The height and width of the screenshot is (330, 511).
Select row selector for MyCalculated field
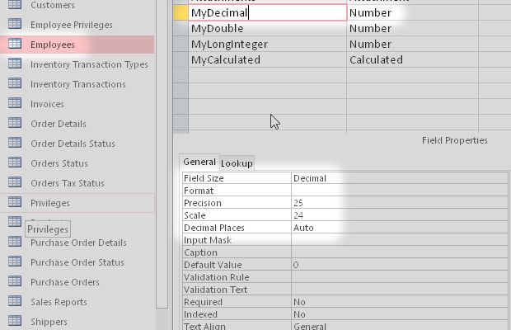coord(180,60)
